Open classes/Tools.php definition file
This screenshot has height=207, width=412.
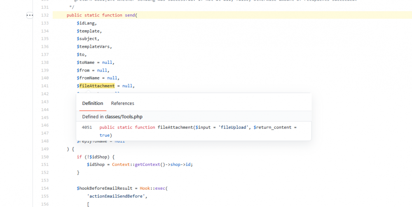tap(124, 117)
